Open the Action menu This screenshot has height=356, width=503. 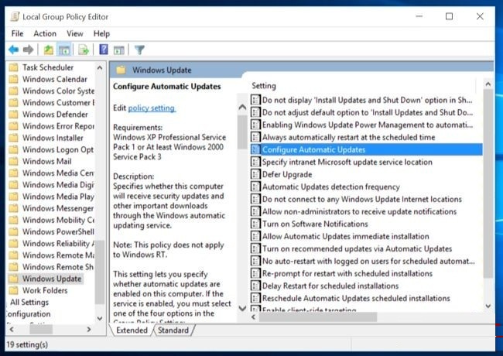coord(45,33)
